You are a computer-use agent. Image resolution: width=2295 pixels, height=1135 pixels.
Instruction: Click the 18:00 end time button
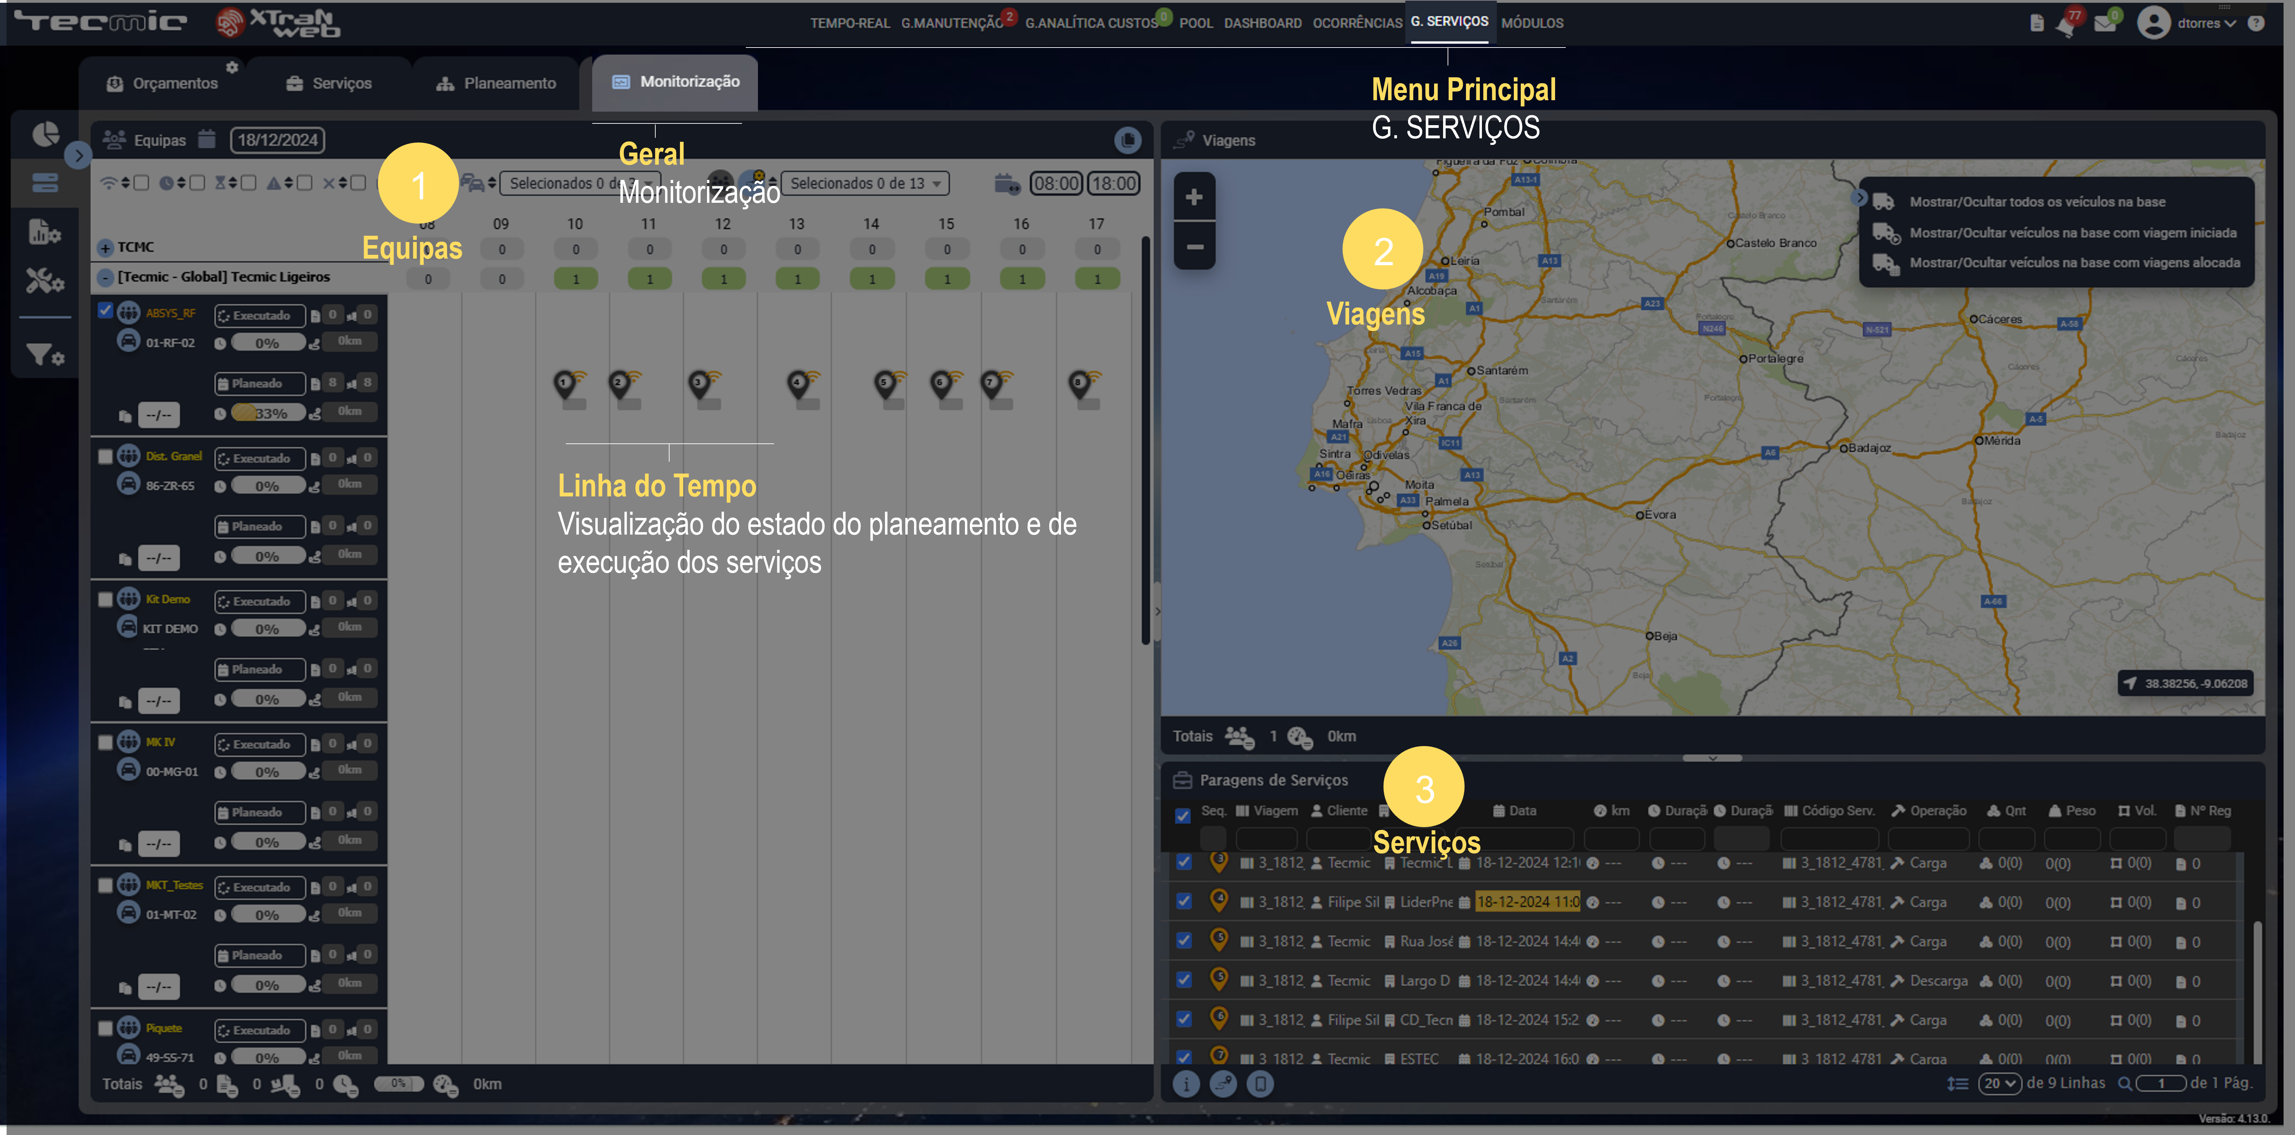pos(1114,183)
